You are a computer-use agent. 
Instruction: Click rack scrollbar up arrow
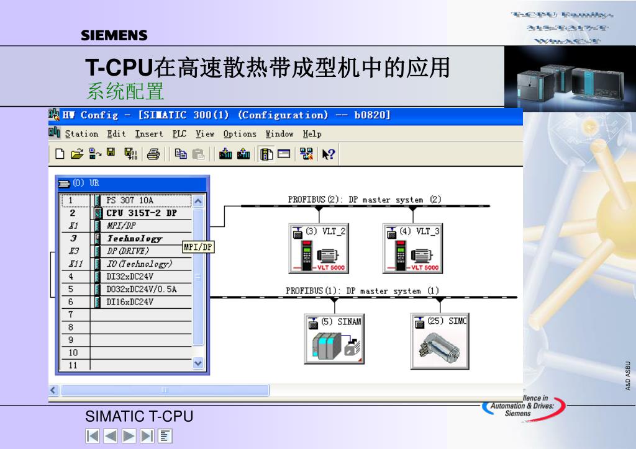(x=198, y=201)
